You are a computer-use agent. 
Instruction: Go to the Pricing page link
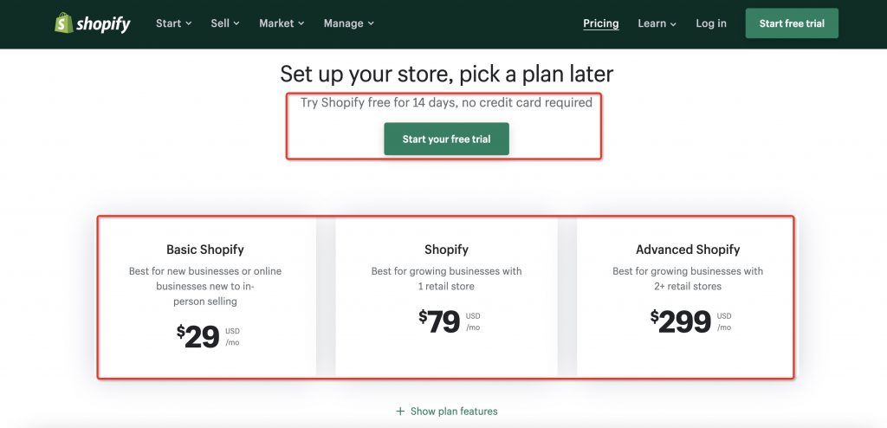coord(601,23)
